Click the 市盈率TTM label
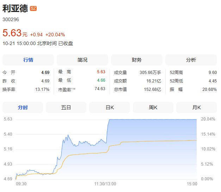The width and height of the screenshot is (221, 192). [x=67, y=89]
